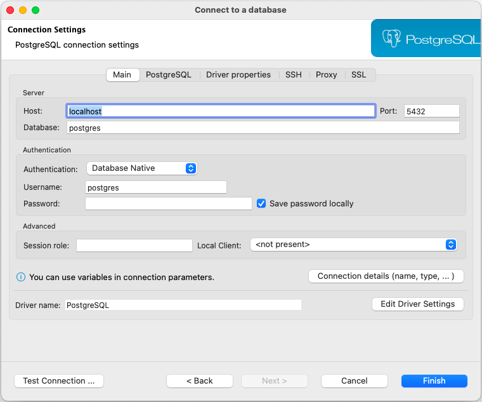
Task: Cancel the connection dialog
Action: point(354,381)
